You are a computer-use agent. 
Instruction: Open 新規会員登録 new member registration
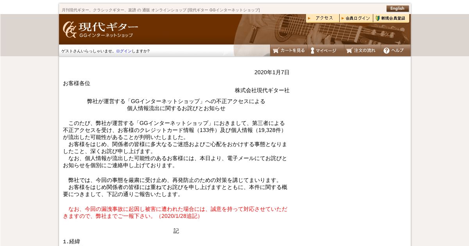(x=391, y=18)
